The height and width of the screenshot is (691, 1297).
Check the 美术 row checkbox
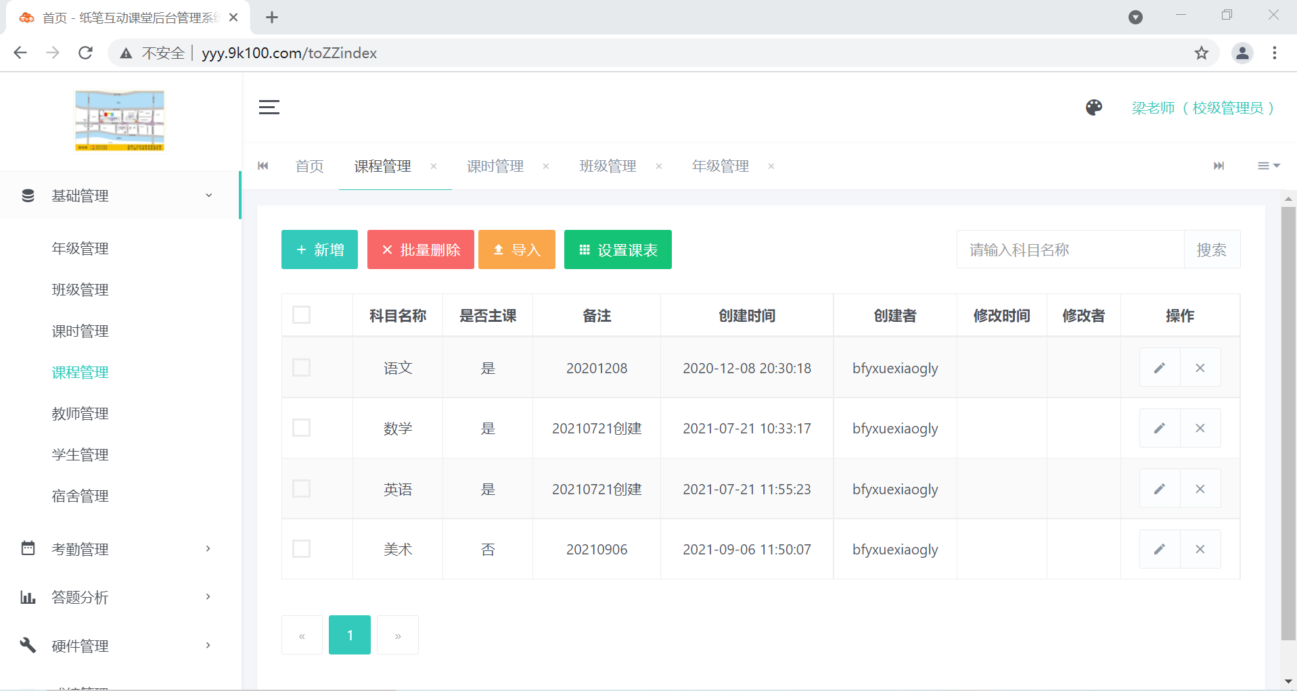pyautogui.click(x=301, y=549)
